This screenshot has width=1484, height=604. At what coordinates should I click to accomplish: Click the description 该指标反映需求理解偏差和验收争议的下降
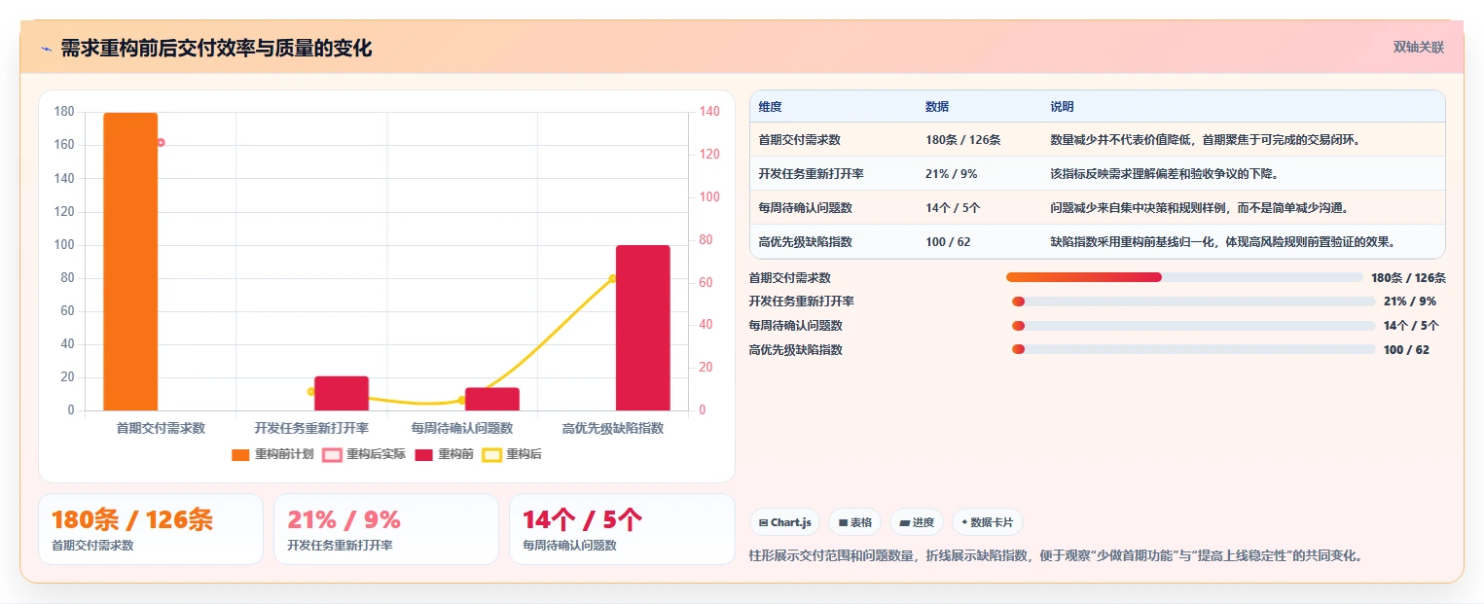1164,173
